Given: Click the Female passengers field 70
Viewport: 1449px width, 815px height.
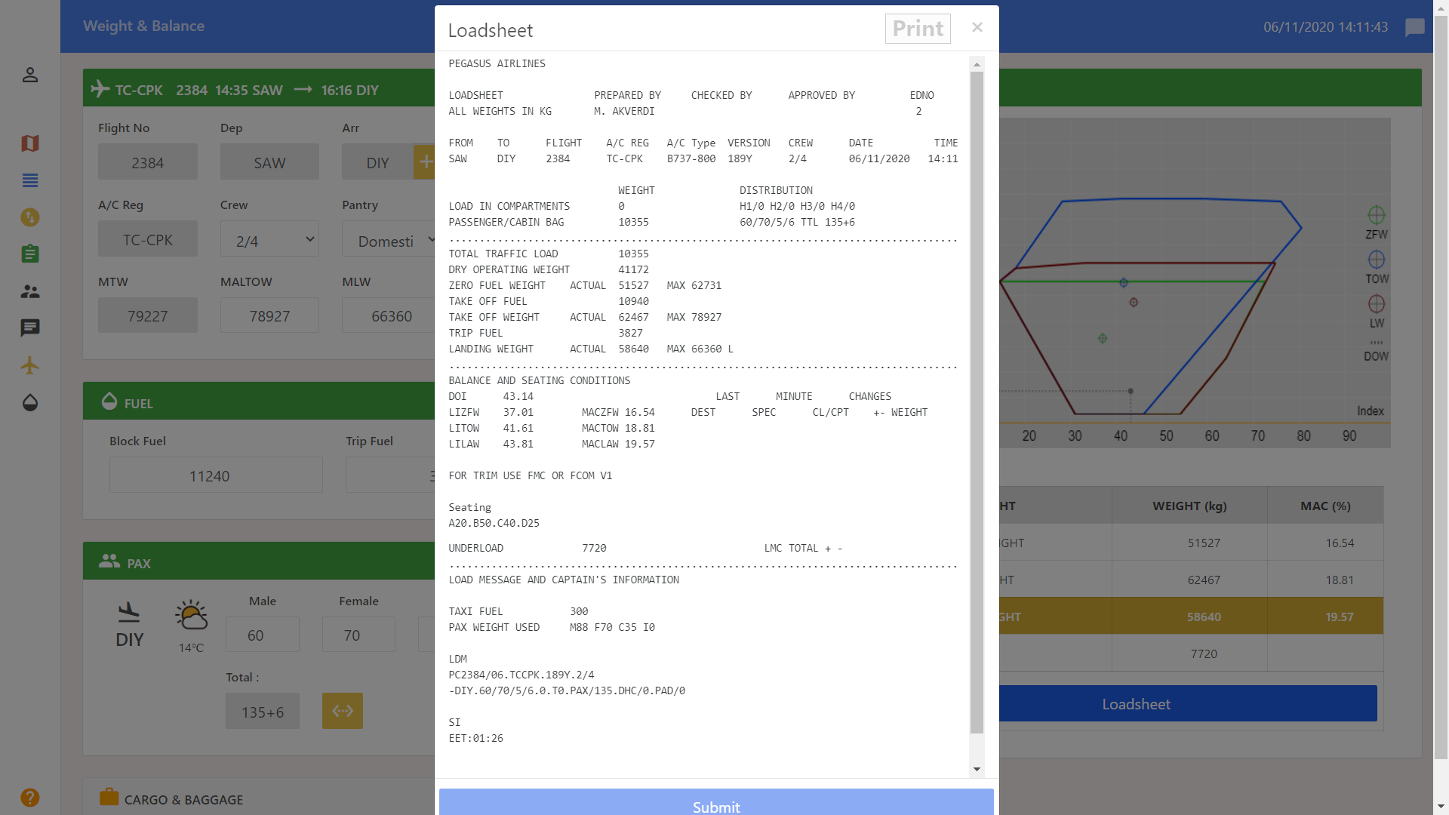Looking at the screenshot, I should pyautogui.click(x=358, y=635).
